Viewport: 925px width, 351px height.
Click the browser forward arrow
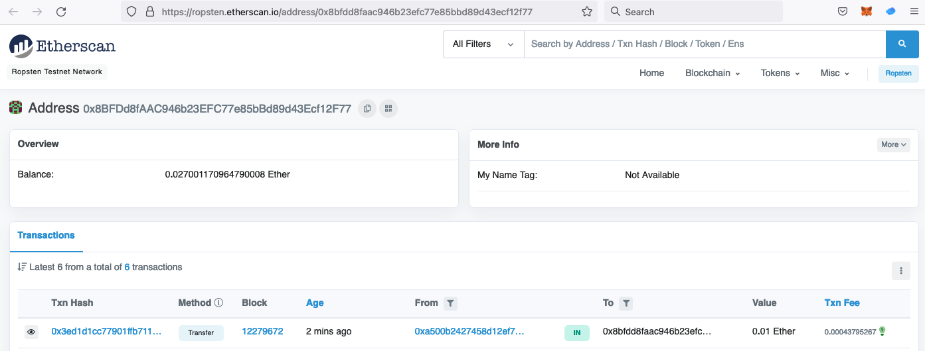pos(37,11)
